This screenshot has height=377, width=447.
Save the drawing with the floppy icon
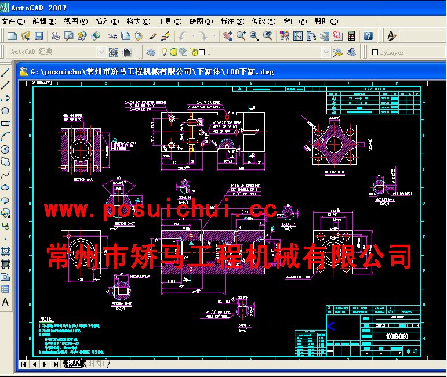point(39,36)
